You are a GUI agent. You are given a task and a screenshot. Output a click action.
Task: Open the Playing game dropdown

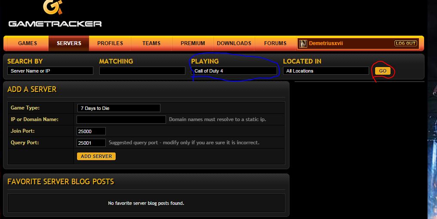pyautogui.click(x=234, y=71)
